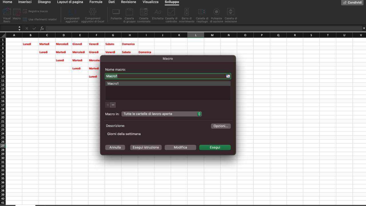Run the macro with Esegui

click(215, 147)
